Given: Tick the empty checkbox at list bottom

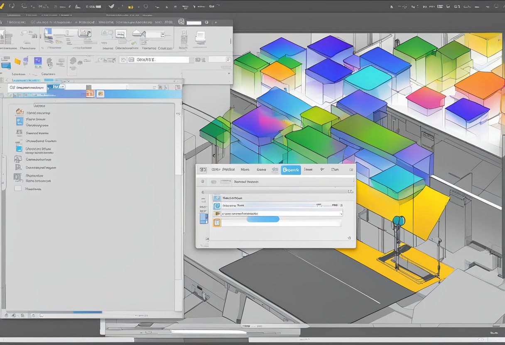Looking at the screenshot, I should click(17, 188).
